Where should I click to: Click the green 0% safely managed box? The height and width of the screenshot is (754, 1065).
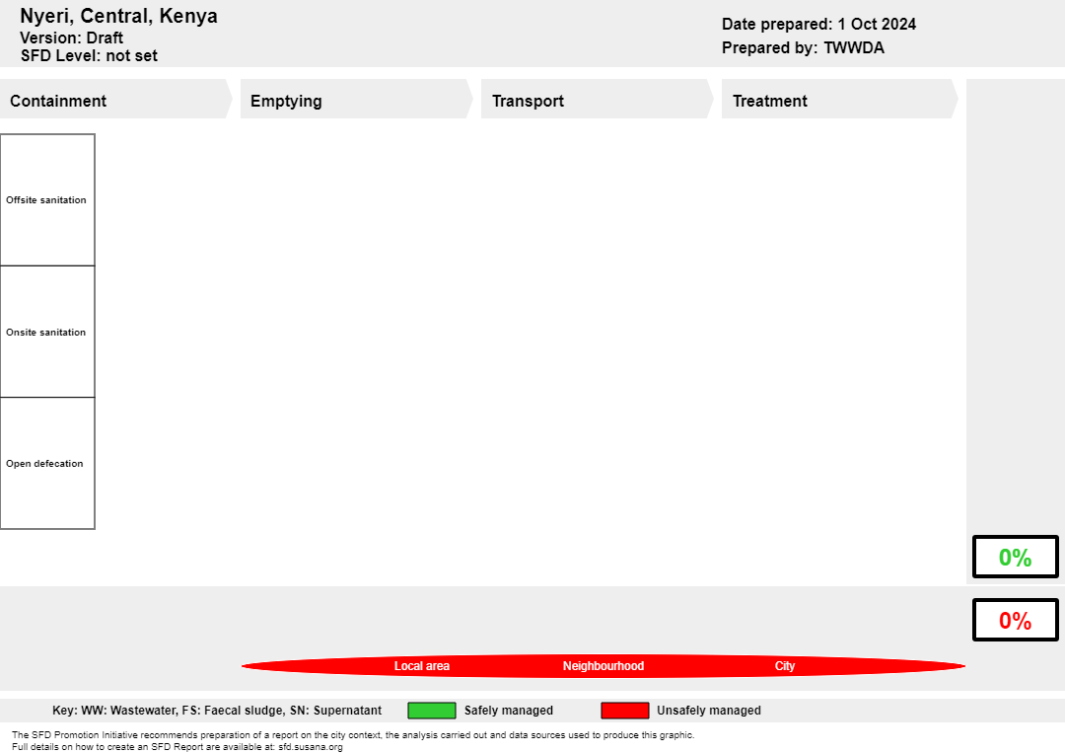click(1016, 557)
